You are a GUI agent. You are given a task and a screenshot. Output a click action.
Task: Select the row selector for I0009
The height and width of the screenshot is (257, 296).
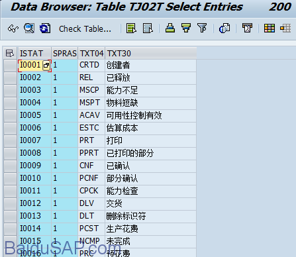click(x=10, y=166)
